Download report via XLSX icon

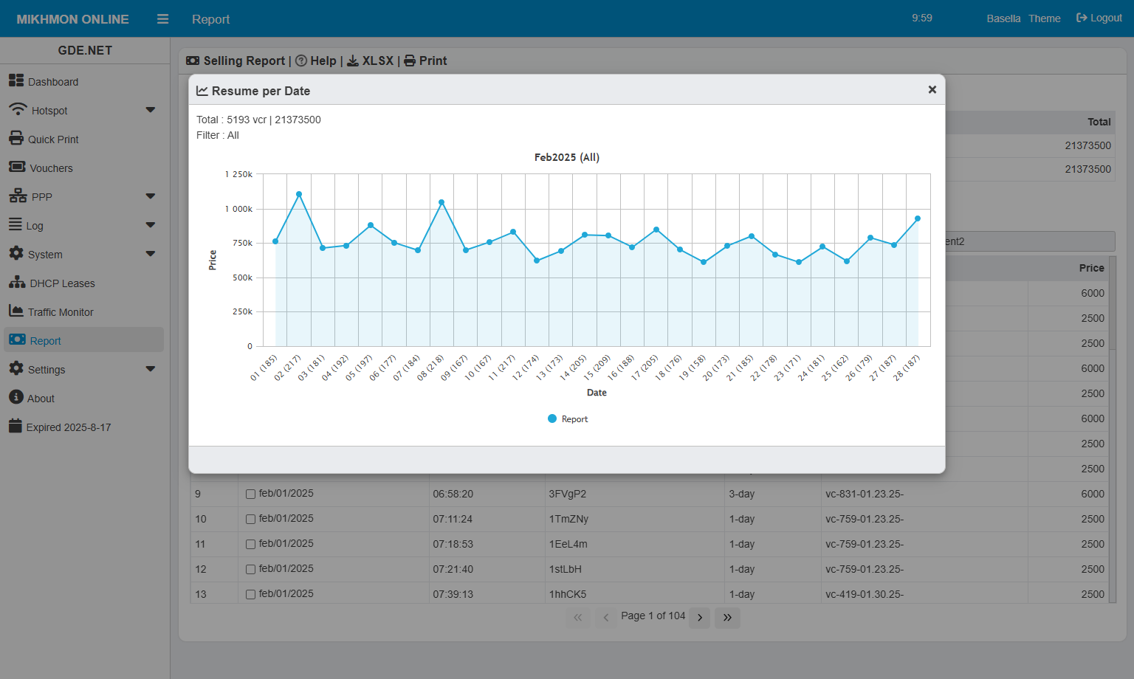[x=353, y=61]
